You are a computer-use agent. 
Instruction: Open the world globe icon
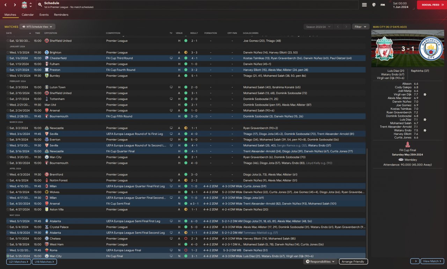[374, 5]
